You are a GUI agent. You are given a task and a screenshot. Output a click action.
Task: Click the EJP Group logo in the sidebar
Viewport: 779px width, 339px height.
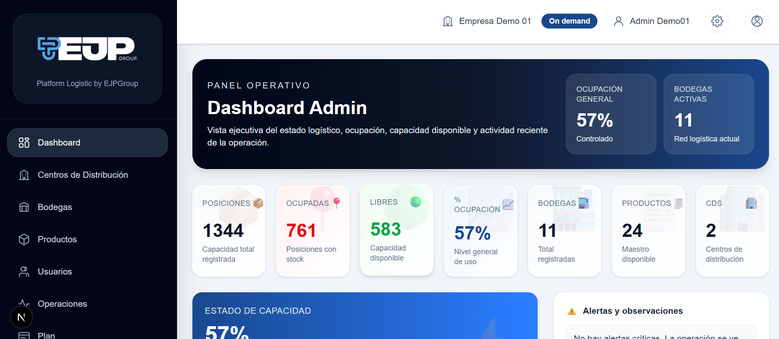[87, 49]
